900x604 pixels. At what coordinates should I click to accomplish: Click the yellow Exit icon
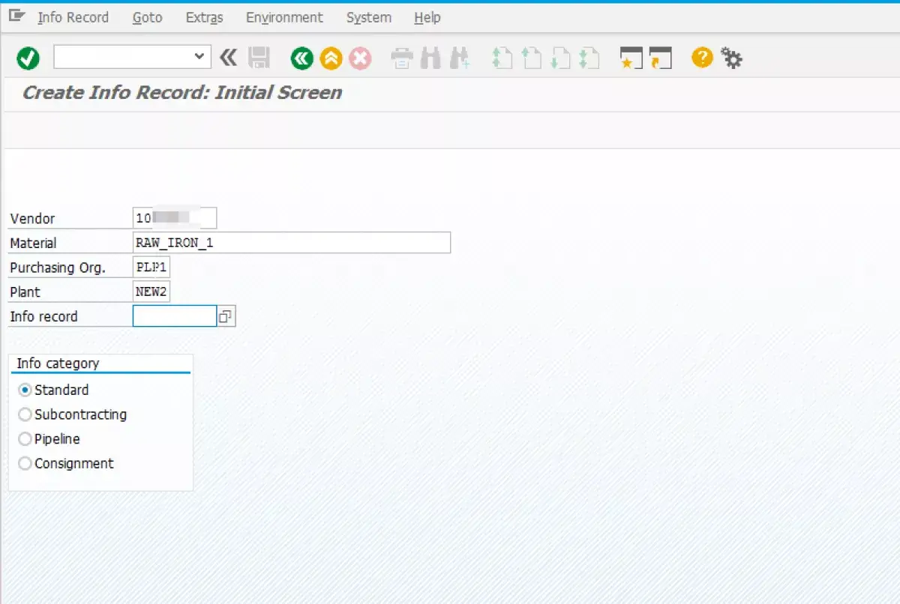pos(331,58)
